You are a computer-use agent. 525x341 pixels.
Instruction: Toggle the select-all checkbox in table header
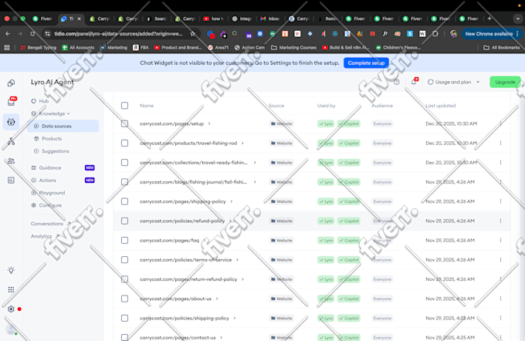pyautogui.click(x=124, y=106)
